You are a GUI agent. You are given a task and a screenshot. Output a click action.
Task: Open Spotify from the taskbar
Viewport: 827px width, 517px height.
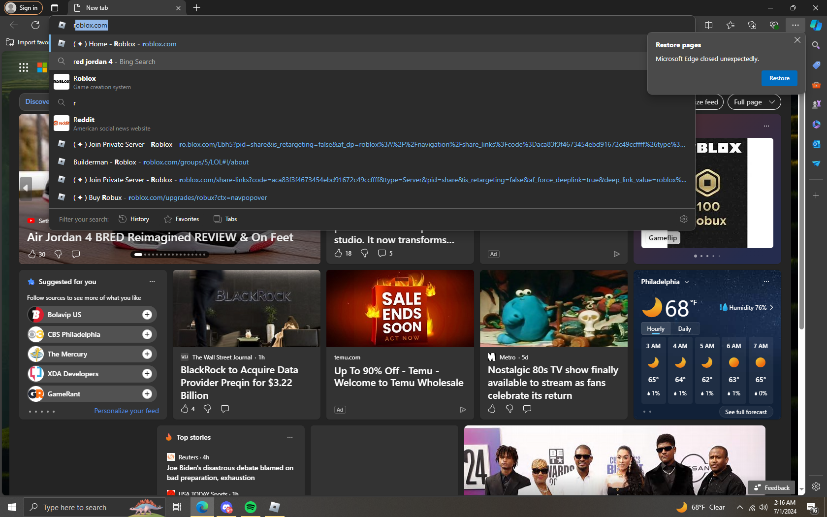(x=251, y=507)
